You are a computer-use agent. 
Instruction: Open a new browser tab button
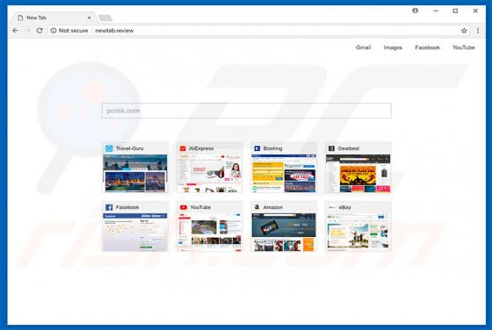pyautogui.click(x=105, y=18)
